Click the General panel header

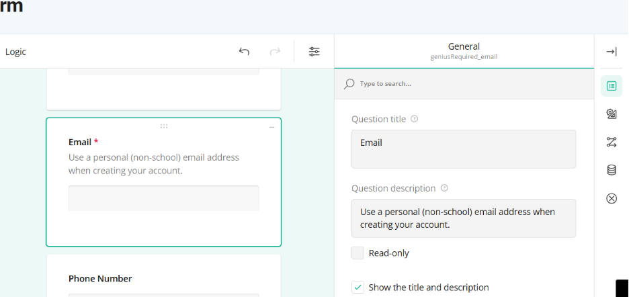(464, 46)
